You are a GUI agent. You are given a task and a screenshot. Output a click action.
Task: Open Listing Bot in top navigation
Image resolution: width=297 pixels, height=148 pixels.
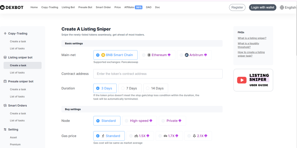click(68, 7)
